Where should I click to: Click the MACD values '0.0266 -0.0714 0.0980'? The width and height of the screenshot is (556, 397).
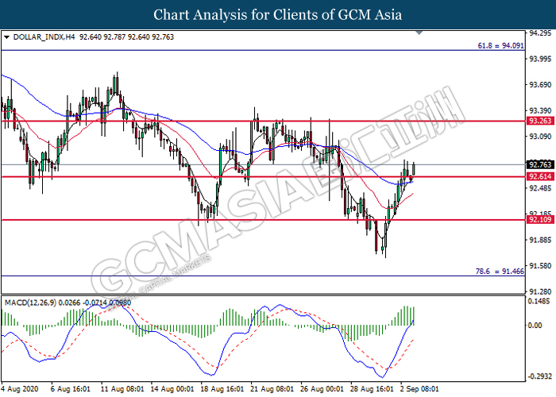click(95, 303)
